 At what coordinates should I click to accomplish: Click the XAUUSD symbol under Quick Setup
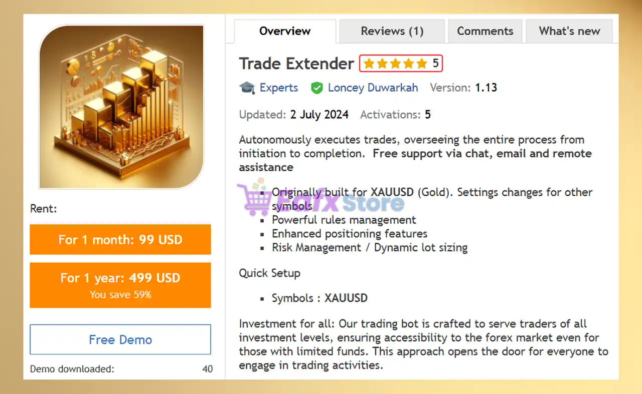click(346, 298)
